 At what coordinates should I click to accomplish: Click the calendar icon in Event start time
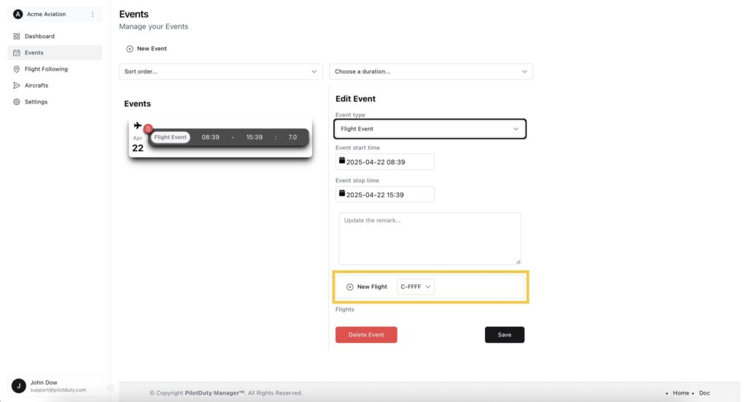[341, 161]
